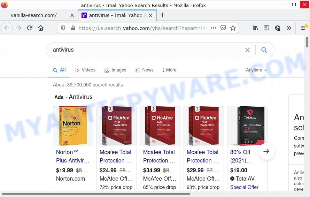Viewport: 310px width, 197px height.
Task: Click the Norton $19.99 price
Action: pyautogui.click(x=64, y=170)
